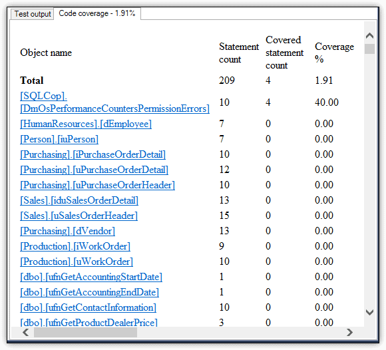Open the [Production].[uWorkOrder] link
Screen dimensions: 386x350
click(77, 262)
